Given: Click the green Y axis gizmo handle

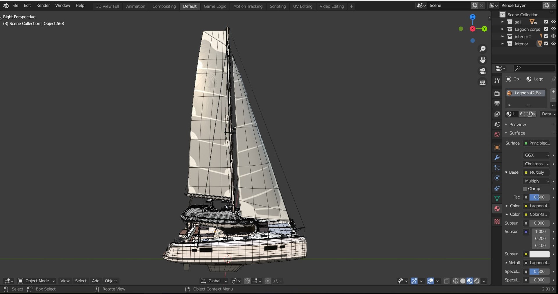Looking at the screenshot, I should pyautogui.click(x=484, y=29).
